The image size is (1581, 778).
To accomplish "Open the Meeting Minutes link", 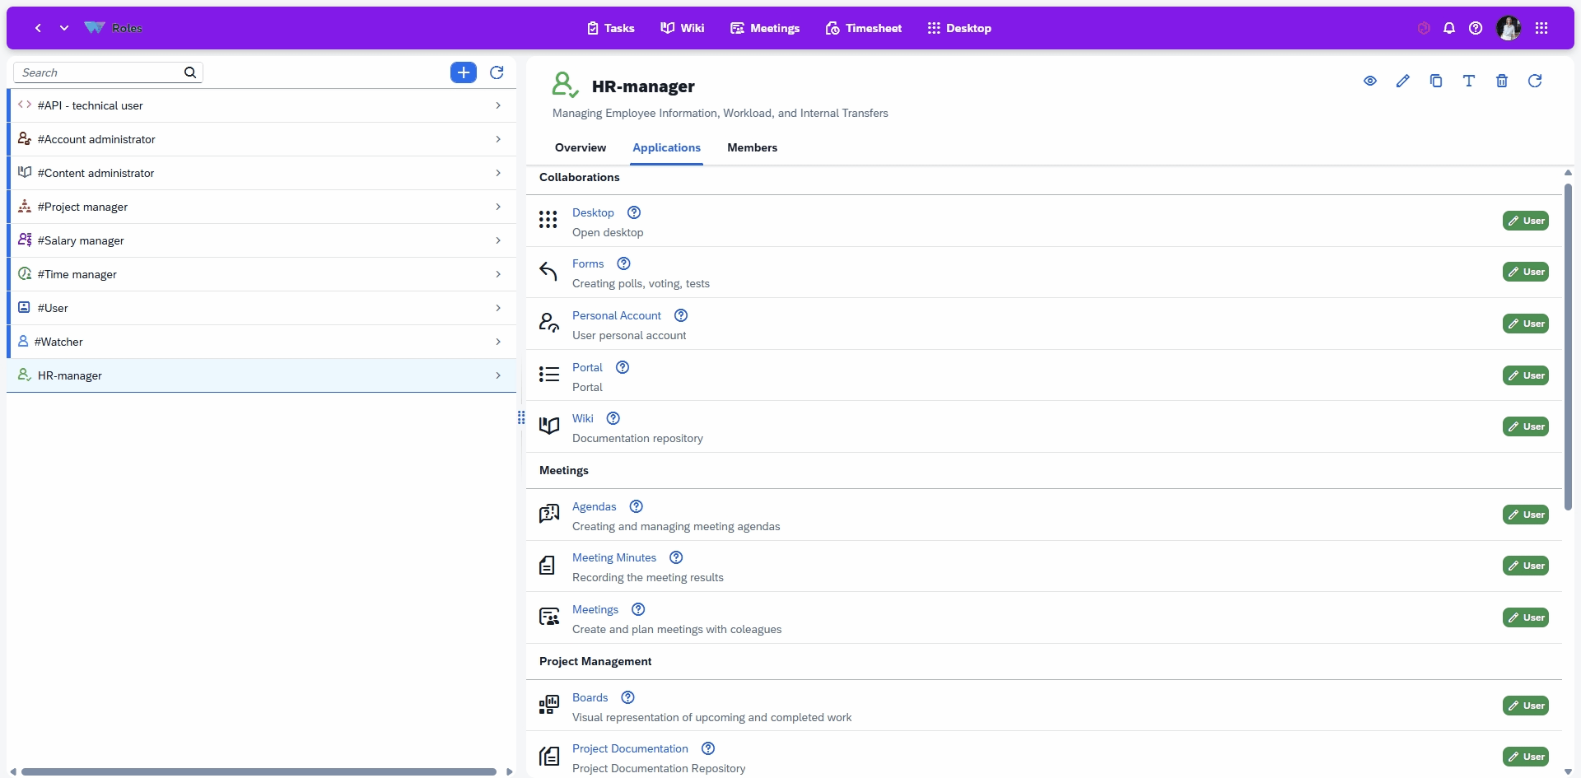I will (x=614, y=557).
